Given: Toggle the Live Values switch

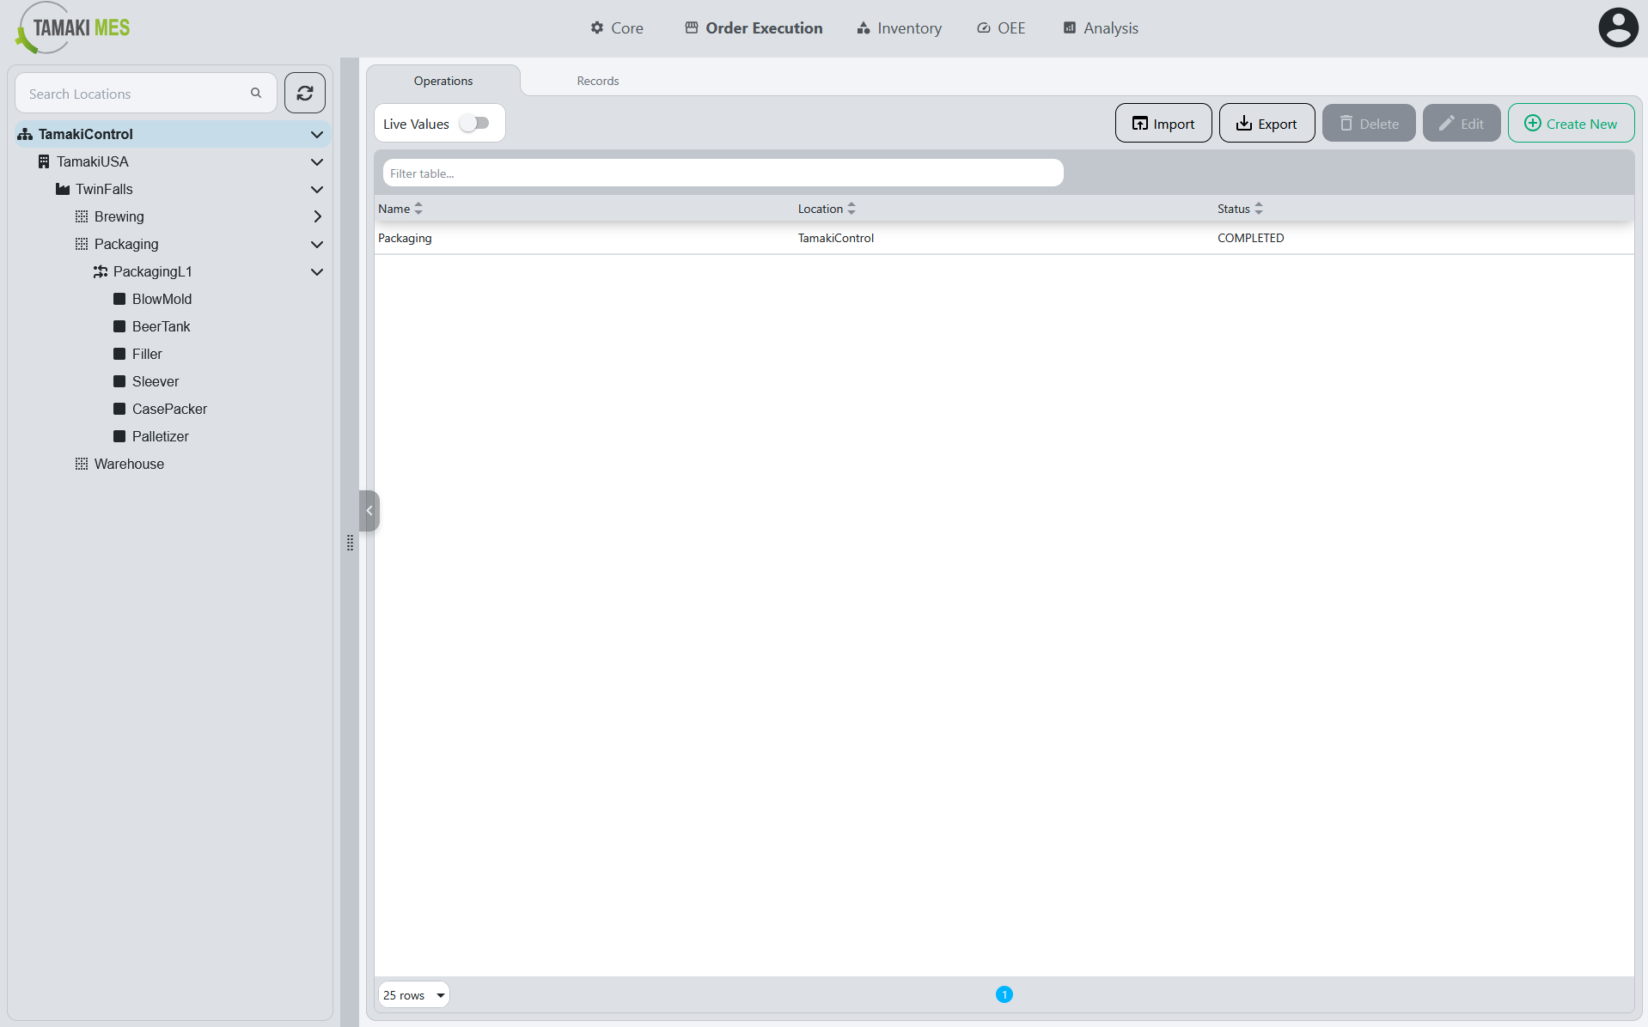Looking at the screenshot, I should tap(474, 124).
